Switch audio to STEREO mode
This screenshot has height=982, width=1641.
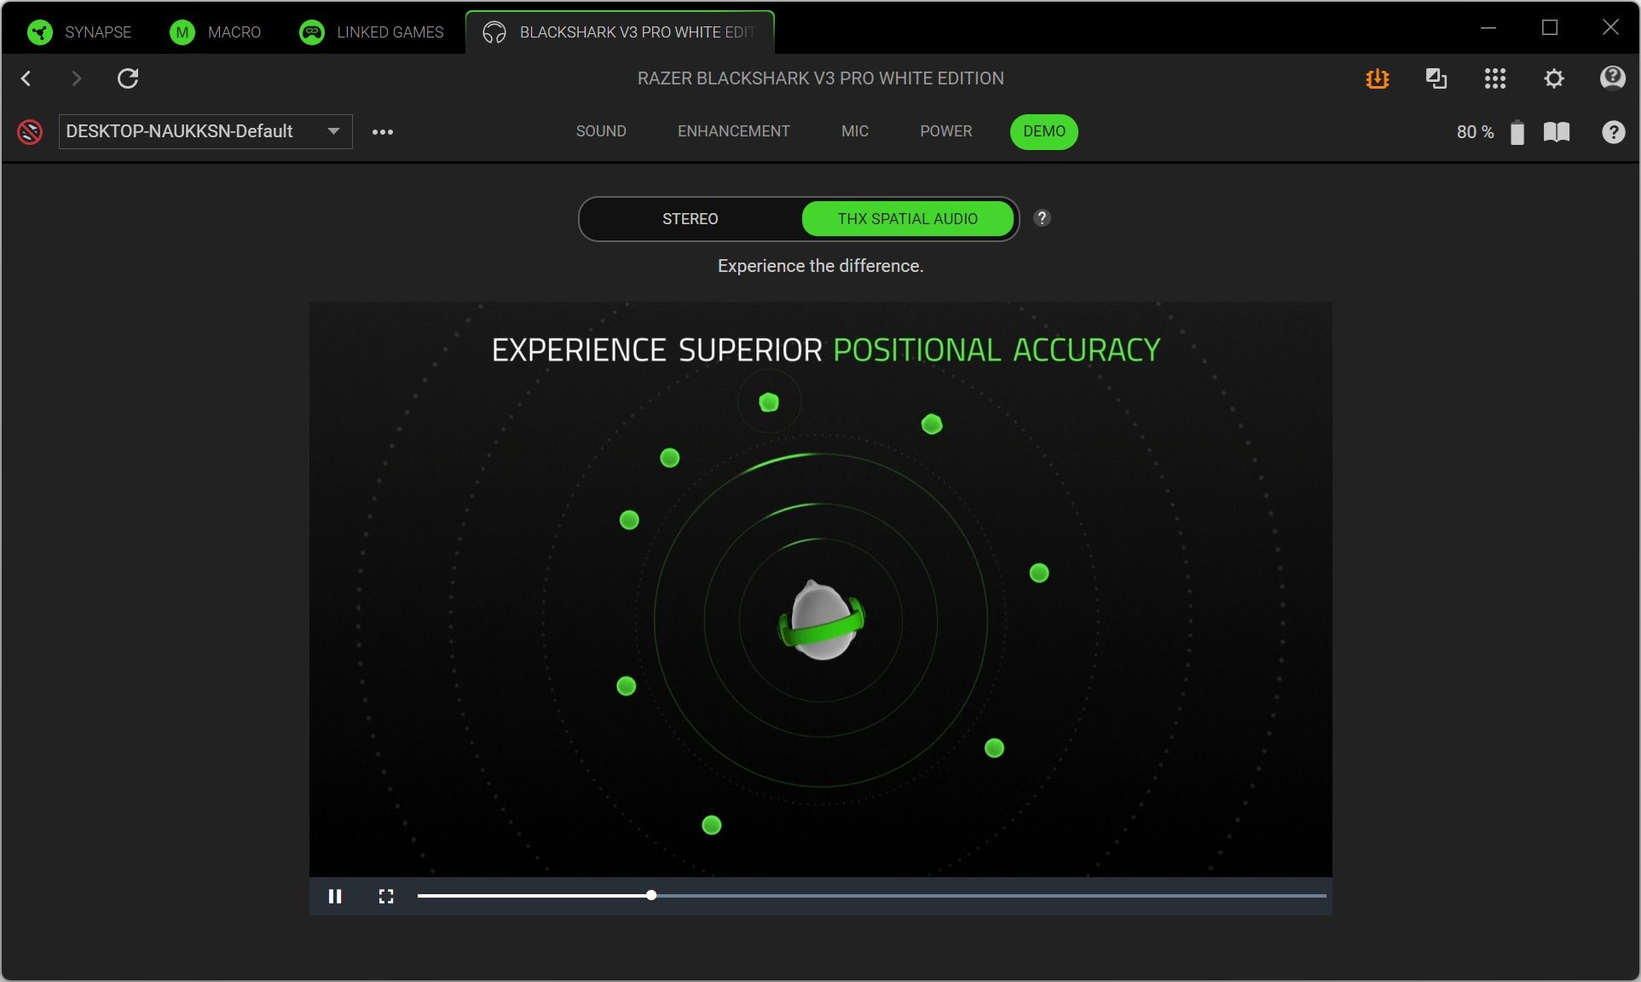(690, 218)
